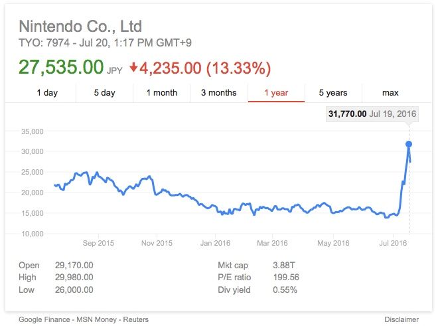Click the Nintendo Co., Ltd title

80,27
